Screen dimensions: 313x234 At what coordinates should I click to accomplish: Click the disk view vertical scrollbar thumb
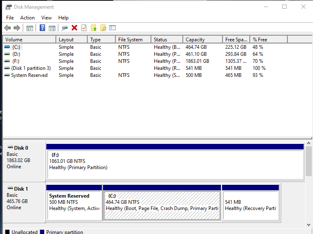[x=308, y=161]
